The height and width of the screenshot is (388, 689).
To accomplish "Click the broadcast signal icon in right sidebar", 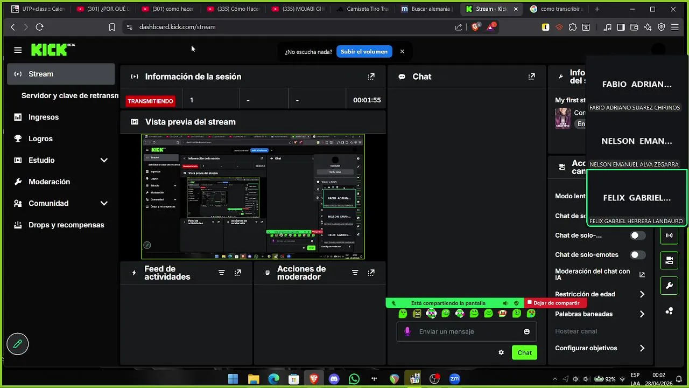I will click(x=669, y=235).
